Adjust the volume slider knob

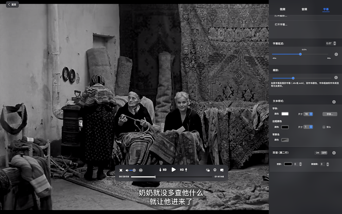click(134, 170)
